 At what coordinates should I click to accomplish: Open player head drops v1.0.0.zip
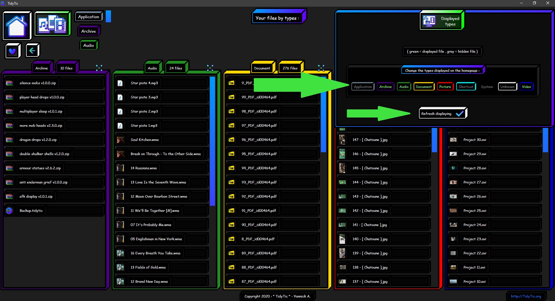55,97
